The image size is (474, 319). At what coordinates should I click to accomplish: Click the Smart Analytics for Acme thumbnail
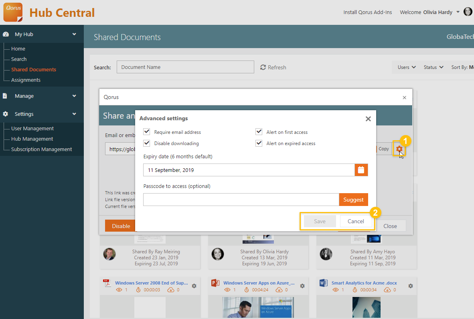367,307
